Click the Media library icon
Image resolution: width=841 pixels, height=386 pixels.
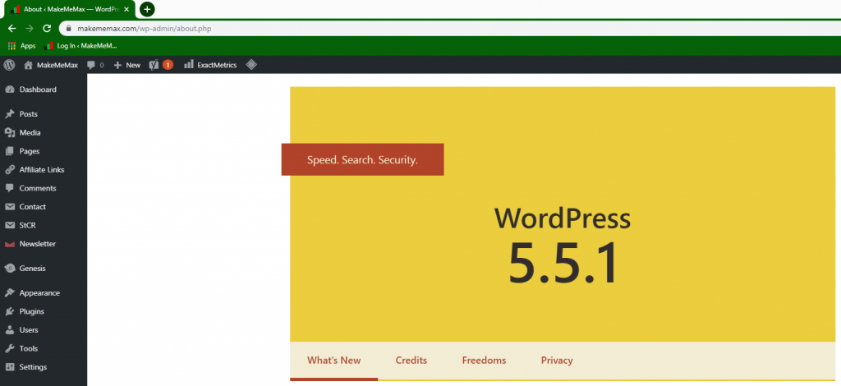click(x=10, y=132)
